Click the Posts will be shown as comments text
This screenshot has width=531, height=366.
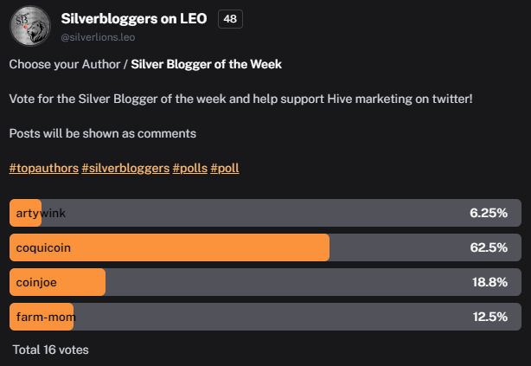(x=103, y=133)
